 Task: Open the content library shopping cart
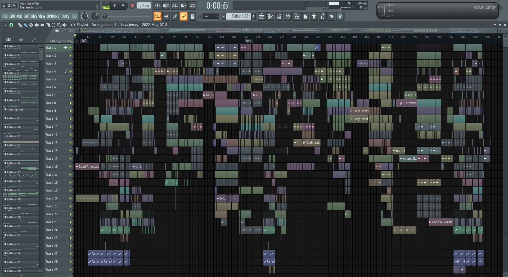point(340,16)
